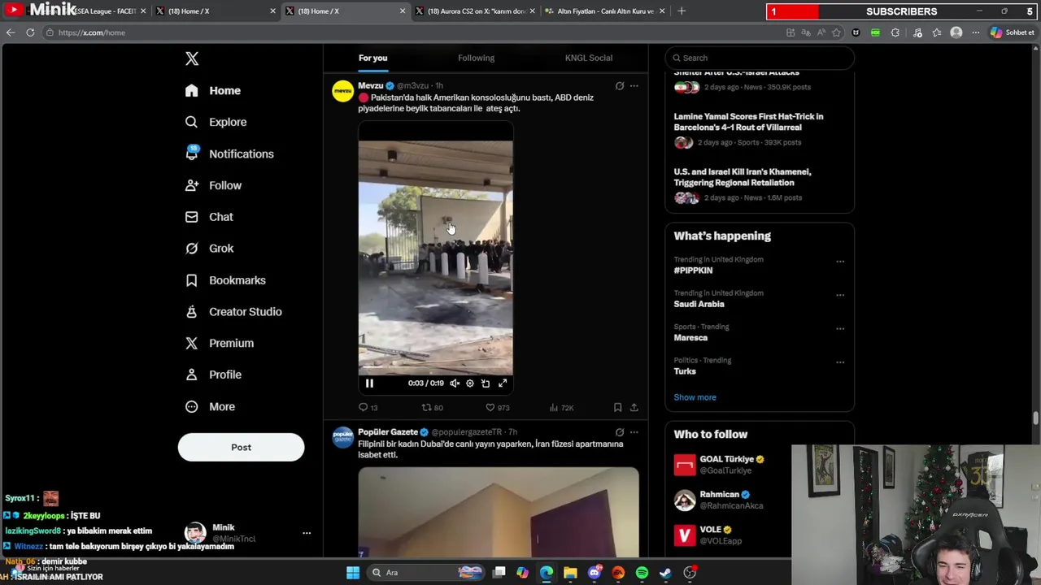Add this page to browser favorites
Image resolution: width=1041 pixels, height=585 pixels.
(x=836, y=32)
